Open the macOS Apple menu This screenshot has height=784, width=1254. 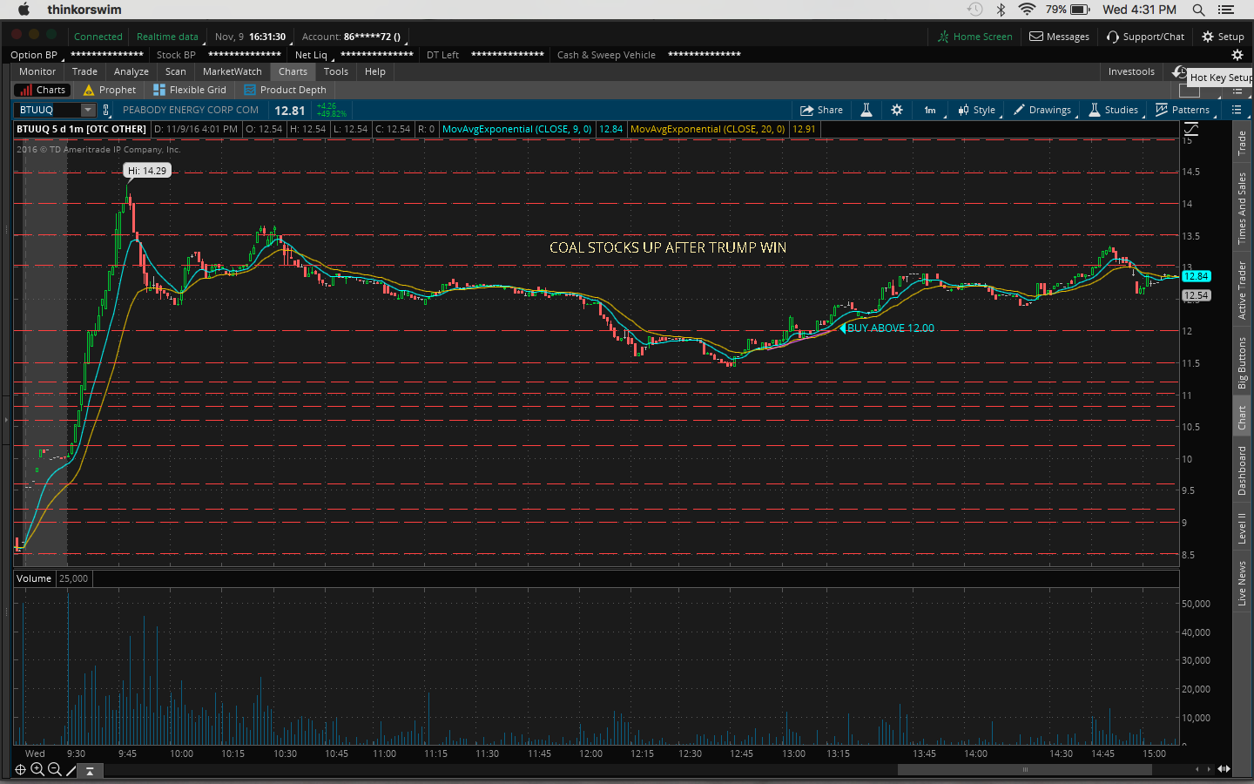coord(24,10)
